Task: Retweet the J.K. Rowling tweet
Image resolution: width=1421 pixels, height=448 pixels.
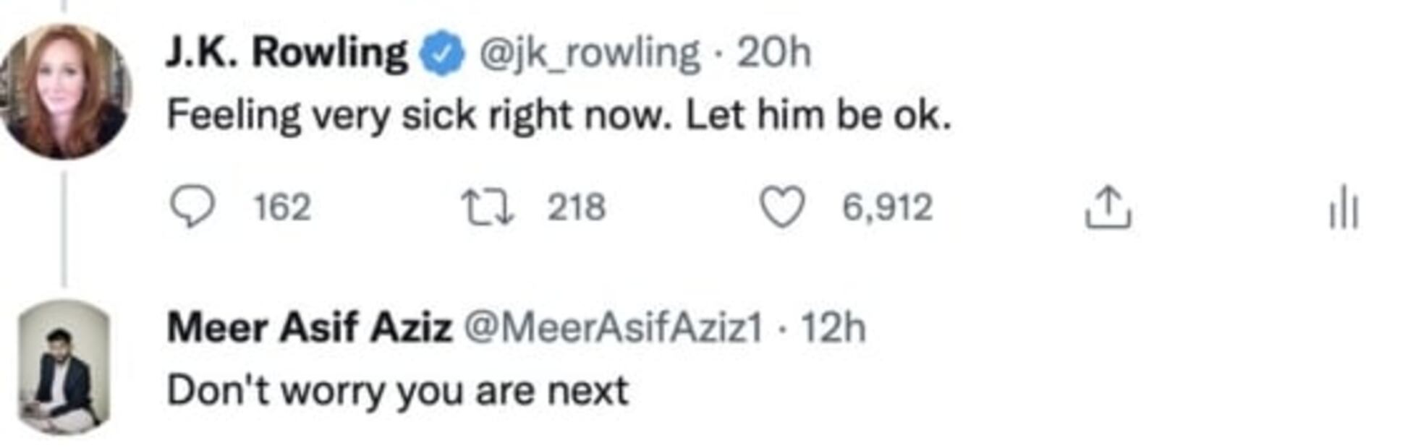Action: pos(488,207)
